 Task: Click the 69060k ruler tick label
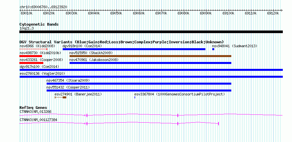[139, 13]
